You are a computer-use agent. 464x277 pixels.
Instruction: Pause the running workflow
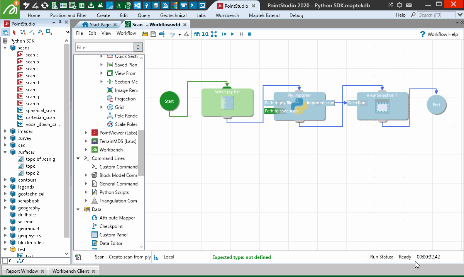tap(241, 34)
